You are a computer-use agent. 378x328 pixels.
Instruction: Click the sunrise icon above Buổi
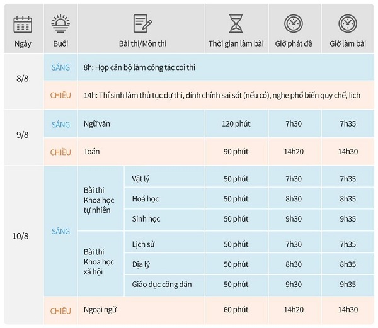[x=60, y=23]
